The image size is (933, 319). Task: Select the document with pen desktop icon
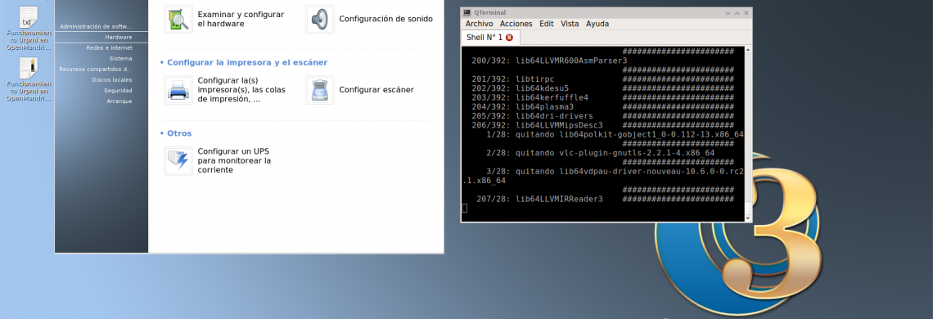click(x=28, y=68)
